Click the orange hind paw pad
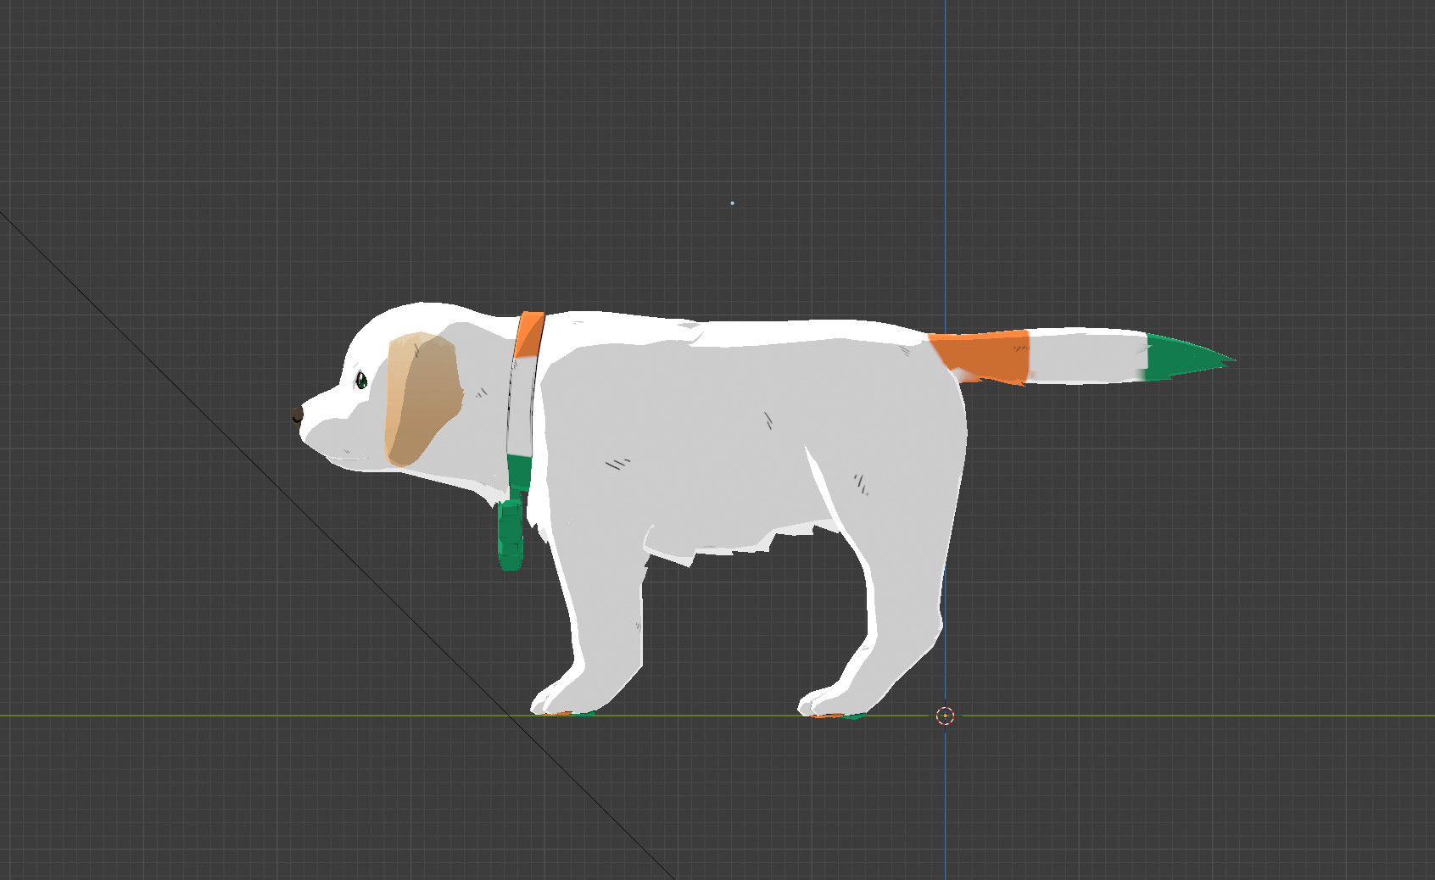 point(827,715)
